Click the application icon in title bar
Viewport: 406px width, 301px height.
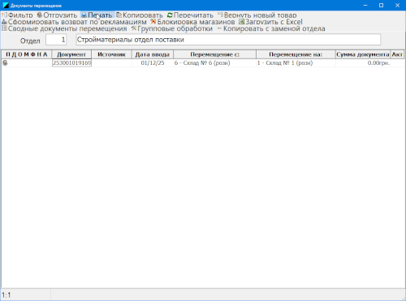[x=6, y=6]
